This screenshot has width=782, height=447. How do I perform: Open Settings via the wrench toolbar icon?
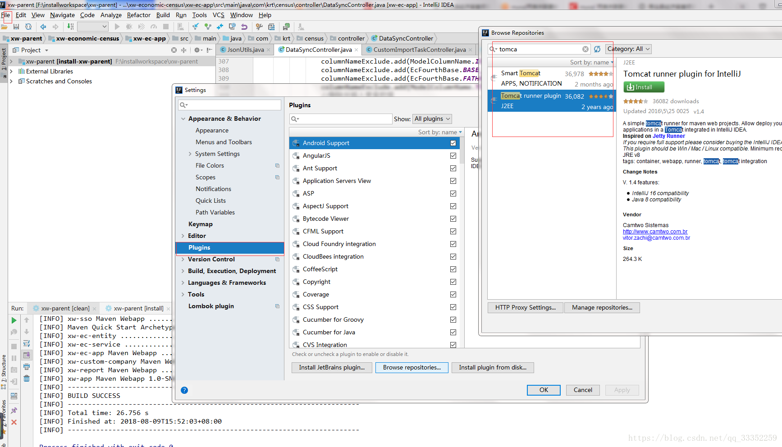tap(259, 27)
